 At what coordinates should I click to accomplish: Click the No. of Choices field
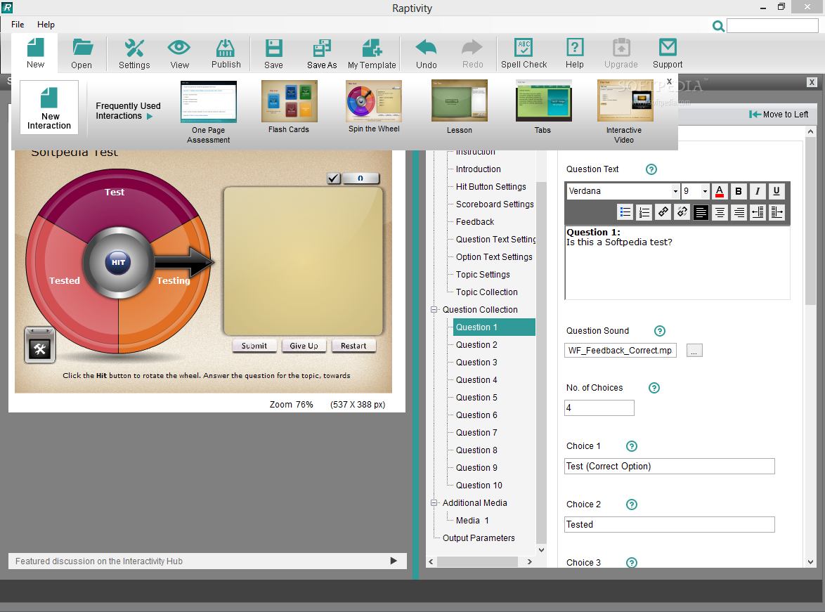coord(599,408)
